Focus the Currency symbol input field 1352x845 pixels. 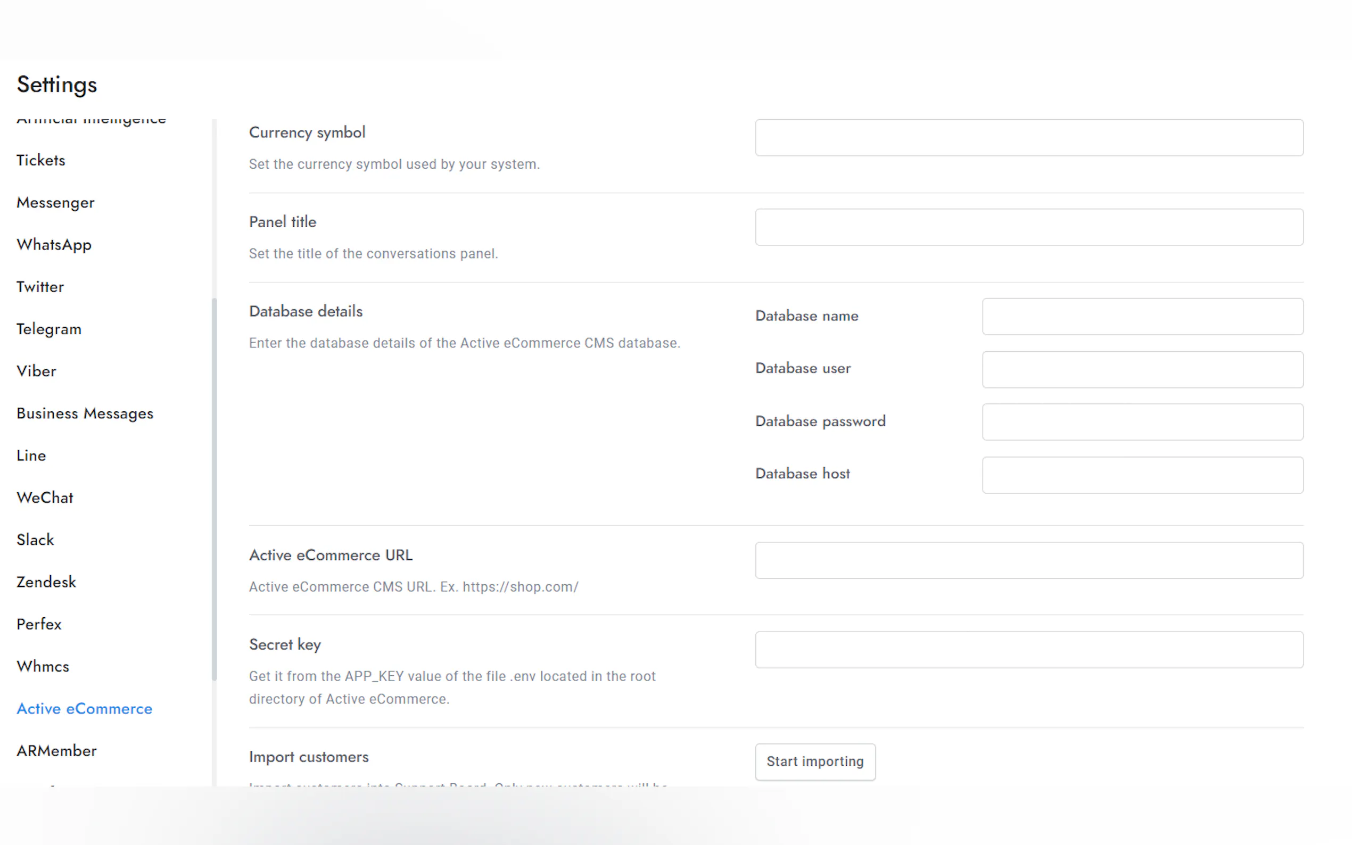(x=1028, y=137)
